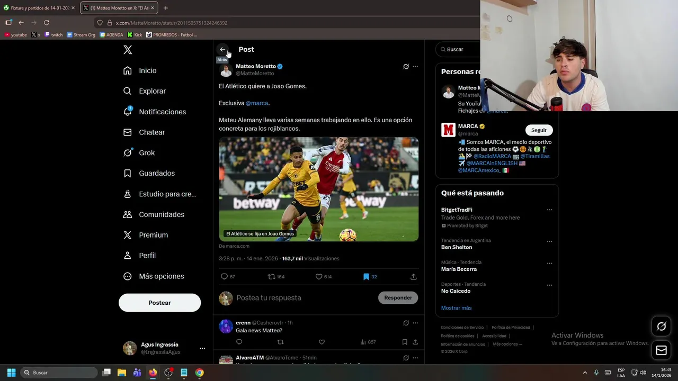This screenshot has height=381, width=678.
Task: Click Mostrar más in trends
Action: [456, 308]
